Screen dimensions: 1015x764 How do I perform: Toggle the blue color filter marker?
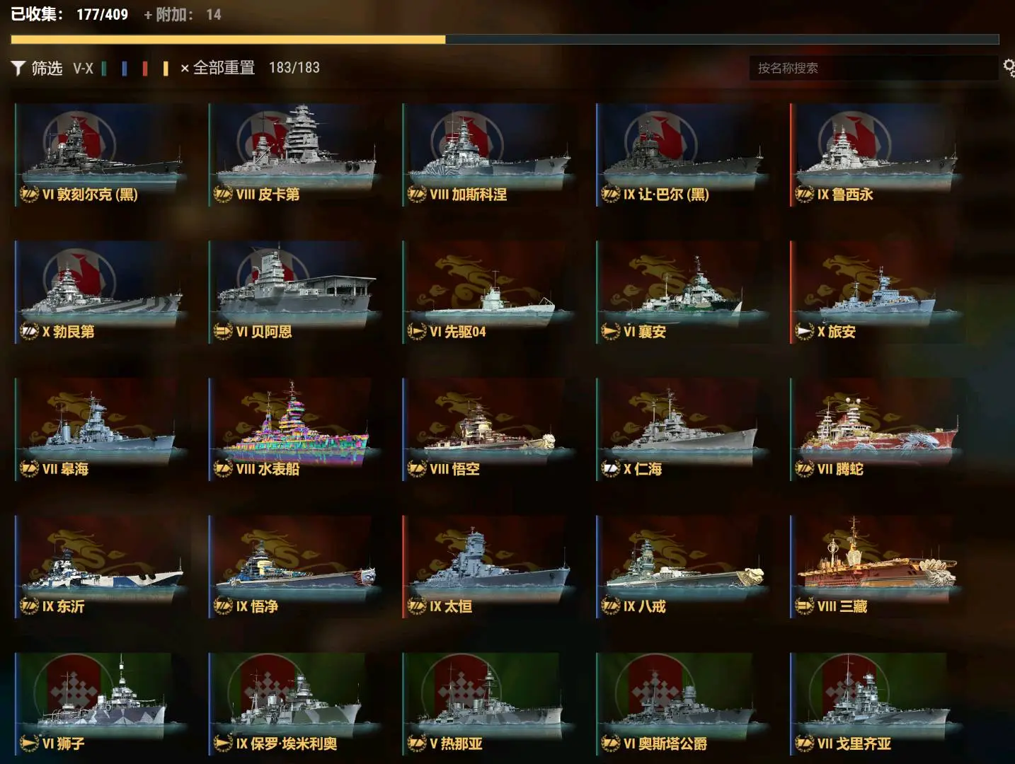125,68
